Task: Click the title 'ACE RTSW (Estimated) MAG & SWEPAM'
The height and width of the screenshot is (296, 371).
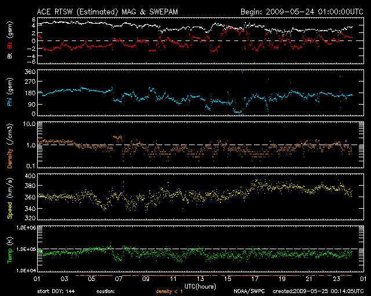Action: [107, 12]
